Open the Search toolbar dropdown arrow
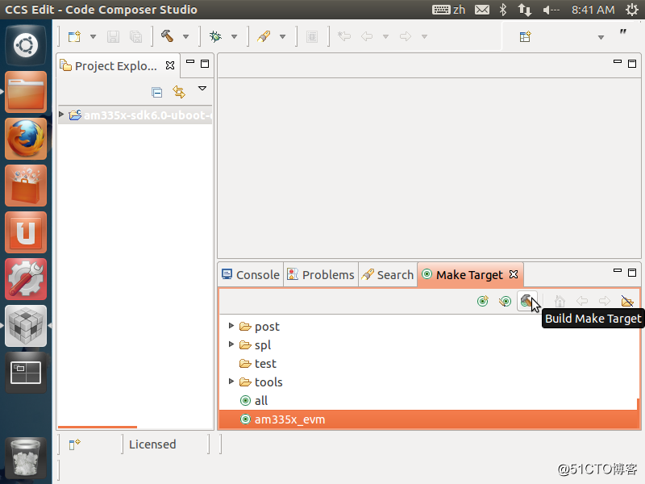The height and width of the screenshot is (484, 645). coord(283,36)
